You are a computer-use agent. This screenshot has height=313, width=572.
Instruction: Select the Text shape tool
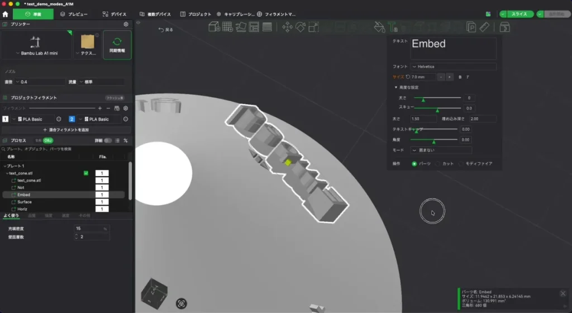[393, 27]
